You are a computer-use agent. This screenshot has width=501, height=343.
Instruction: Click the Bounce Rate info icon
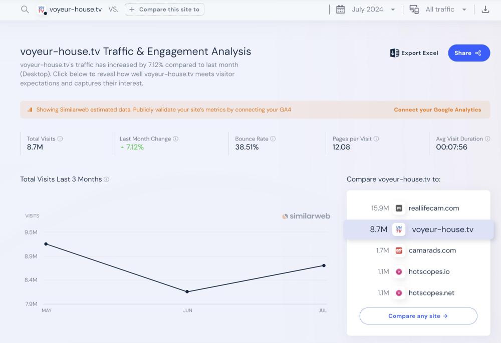[x=273, y=139]
